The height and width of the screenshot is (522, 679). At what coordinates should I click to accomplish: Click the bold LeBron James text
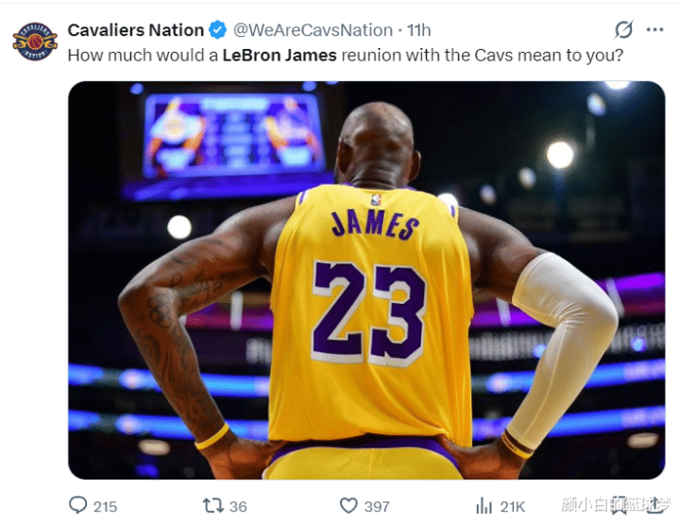[279, 55]
